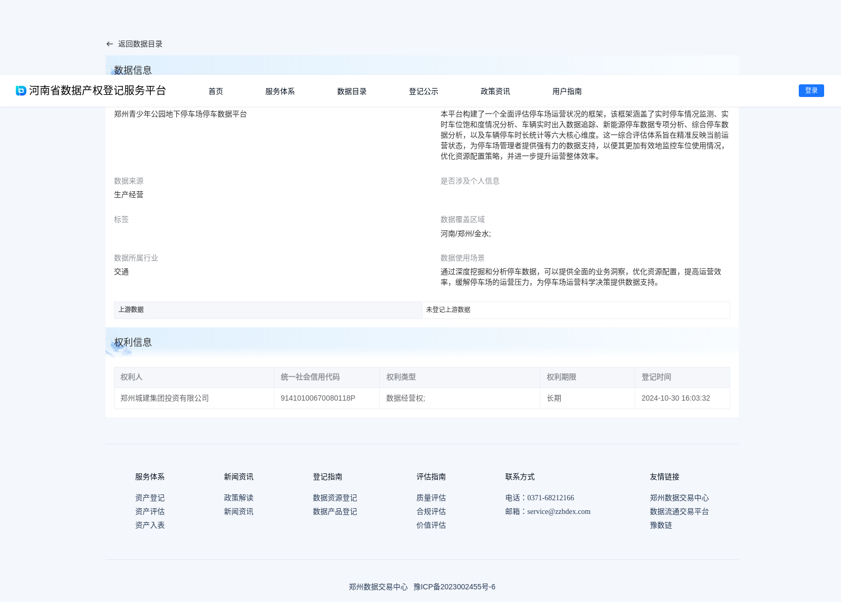
Task: Click the 联系方式 footer heading
Action: coord(520,477)
